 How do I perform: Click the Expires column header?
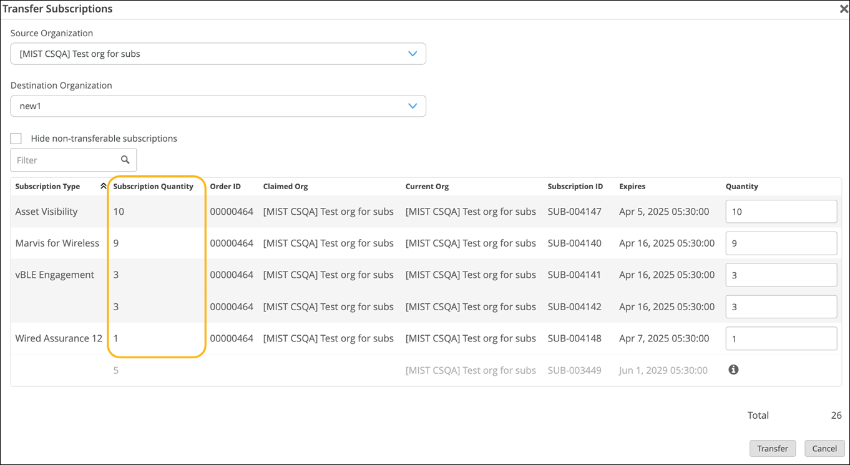632,186
